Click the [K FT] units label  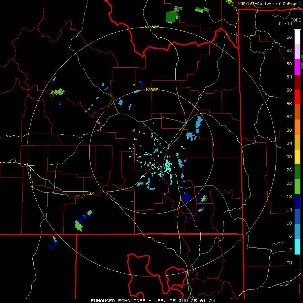(x=284, y=23)
